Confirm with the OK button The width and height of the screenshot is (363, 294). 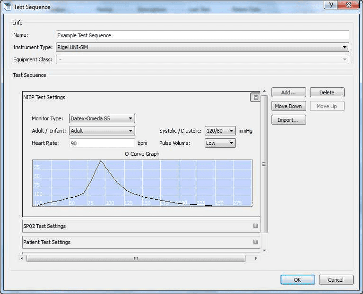coord(297,280)
